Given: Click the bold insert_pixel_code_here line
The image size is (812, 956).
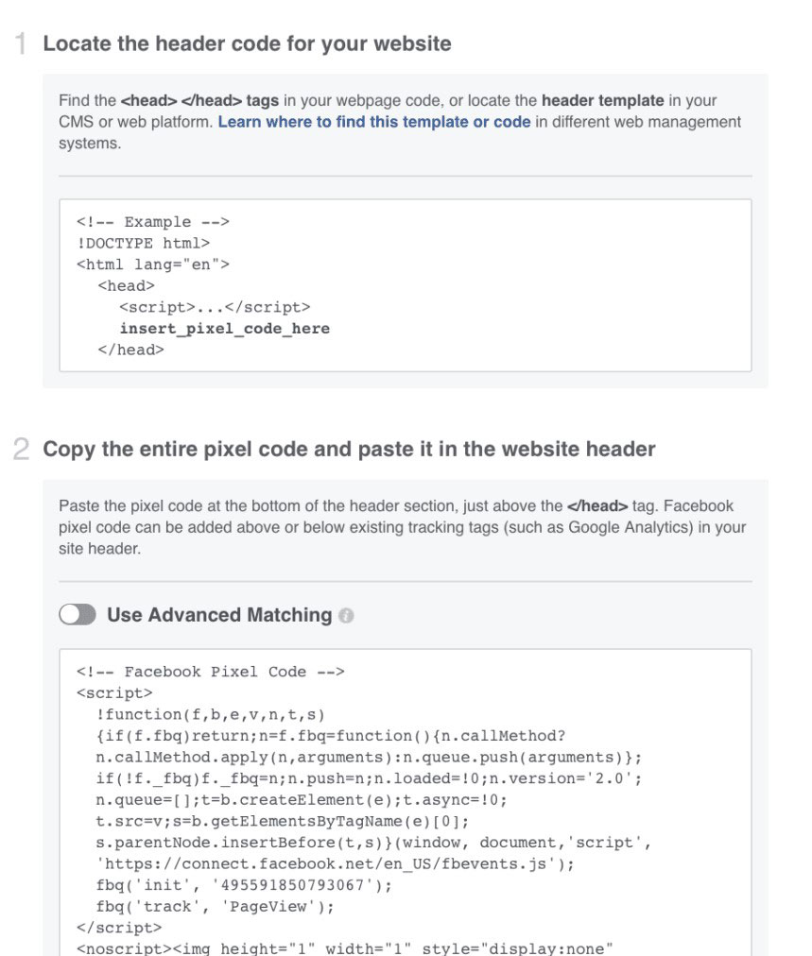Looking at the screenshot, I should (224, 329).
